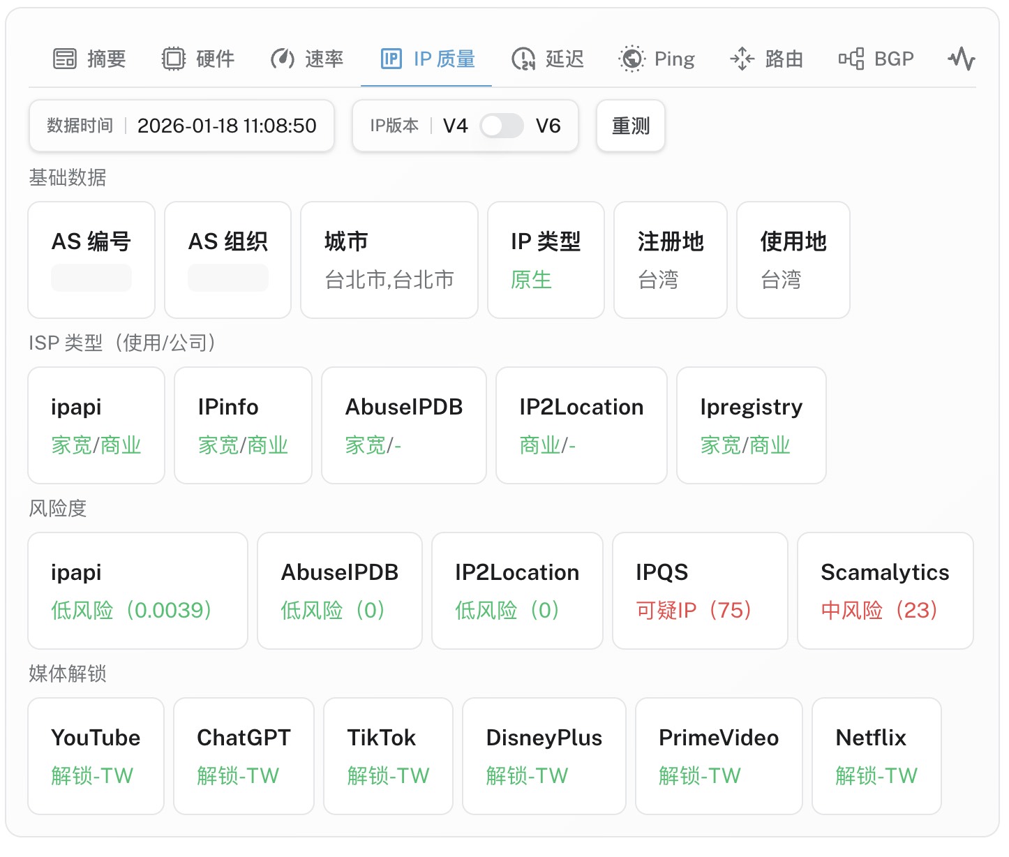Click the activity waveform icon
Screen dimensions: 1009x857
point(962,59)
